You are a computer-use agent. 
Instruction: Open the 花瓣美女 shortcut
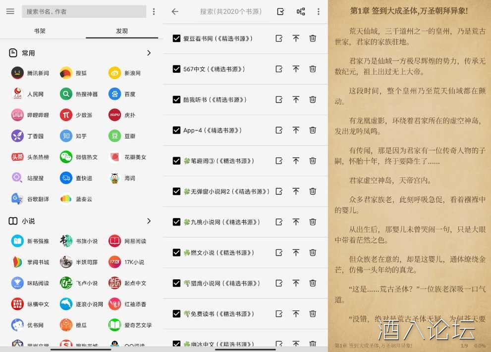pos(127,157)
